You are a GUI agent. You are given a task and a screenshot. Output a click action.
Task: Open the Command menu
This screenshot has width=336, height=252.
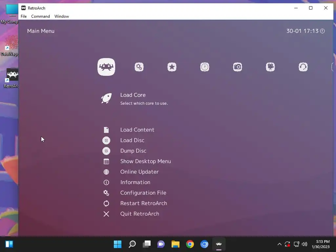(x=40, y=16)
